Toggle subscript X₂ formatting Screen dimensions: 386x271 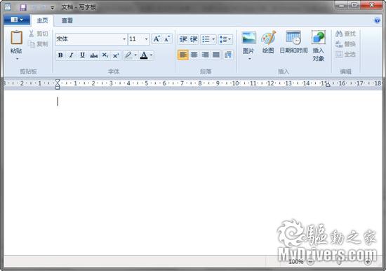click(x=105, y=55)
